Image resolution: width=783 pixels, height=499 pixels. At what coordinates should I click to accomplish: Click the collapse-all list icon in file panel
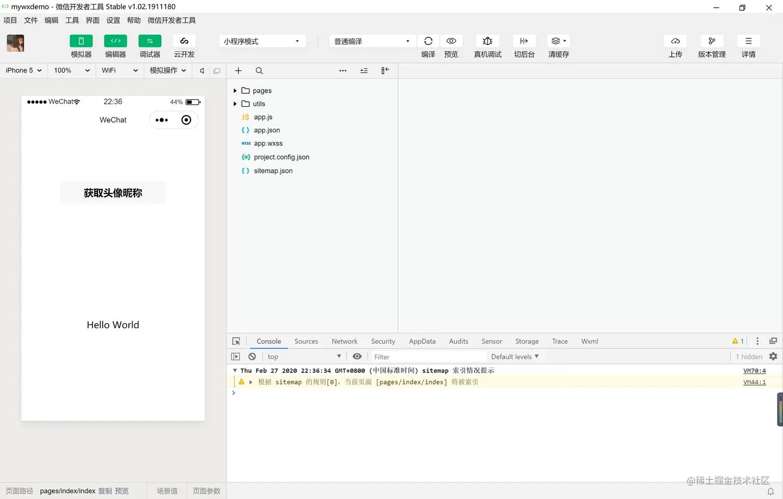[x=364, y=71]
